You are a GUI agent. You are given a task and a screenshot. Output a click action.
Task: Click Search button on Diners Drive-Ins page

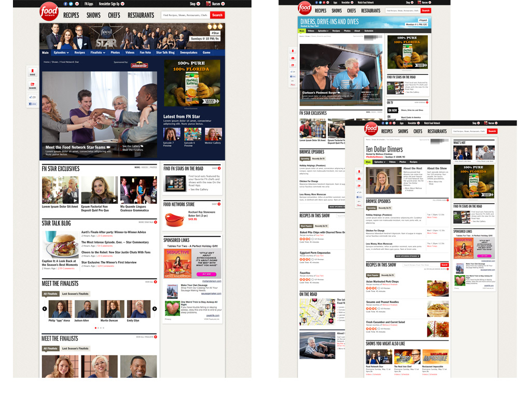point(426,10)
